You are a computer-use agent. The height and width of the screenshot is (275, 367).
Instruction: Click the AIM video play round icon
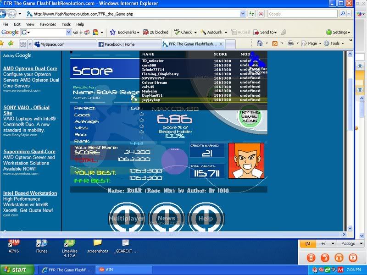point(353,258)
